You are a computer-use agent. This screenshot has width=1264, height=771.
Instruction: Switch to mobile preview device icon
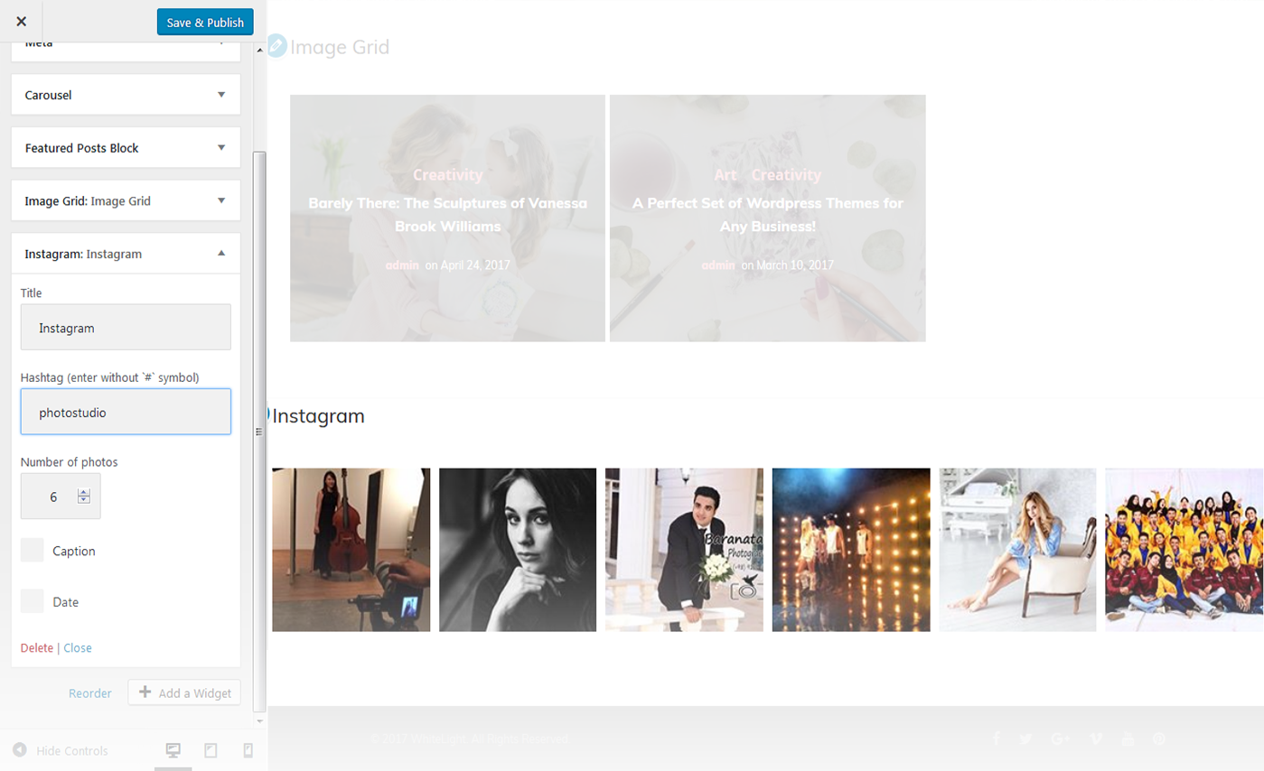click(x=248, y=750)
